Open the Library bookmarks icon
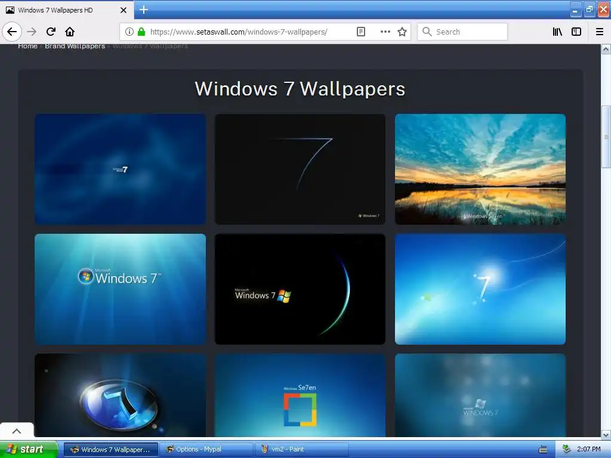 (x=557, y=32)
